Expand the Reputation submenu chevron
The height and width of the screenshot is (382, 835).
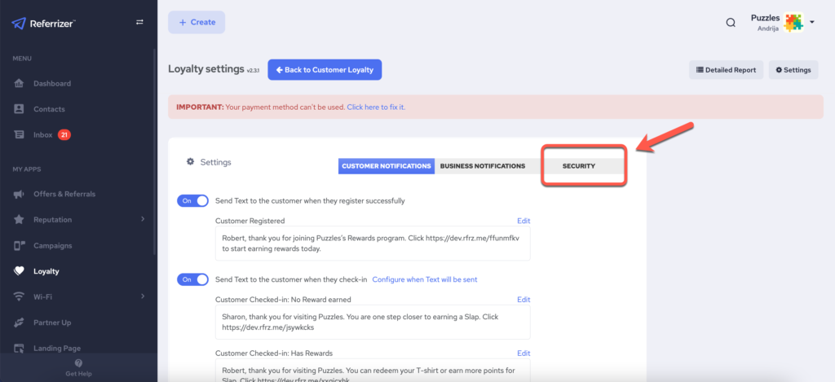point(143,219)
